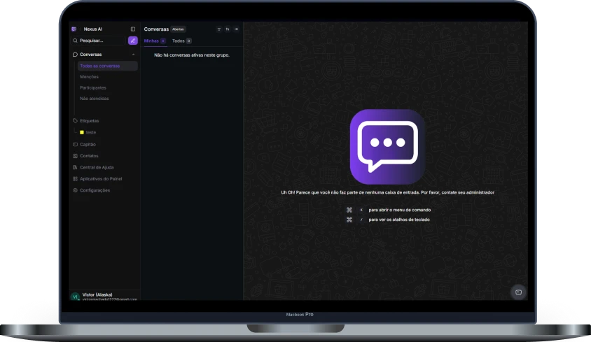
Task: Open the conversation filter icon
Action: click(218, 29)
